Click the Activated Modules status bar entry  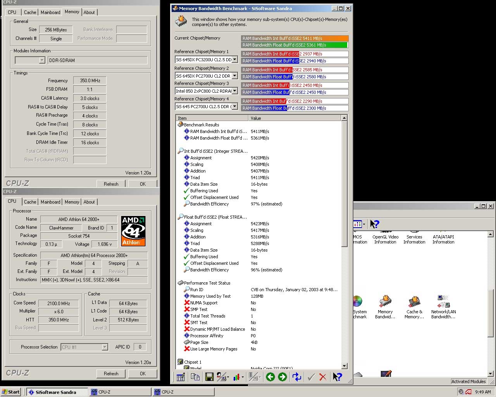[468, 381]
